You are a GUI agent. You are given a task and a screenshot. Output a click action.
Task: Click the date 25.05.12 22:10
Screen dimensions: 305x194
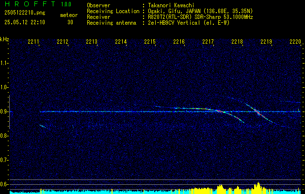[25, 22]
